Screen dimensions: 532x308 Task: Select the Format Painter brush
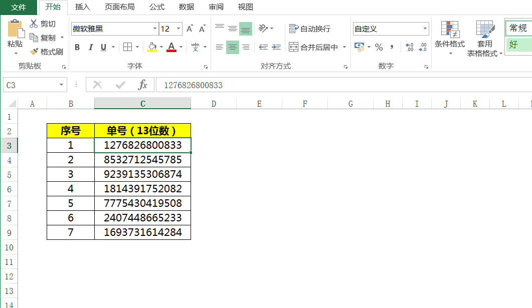(x=34, y=52)
